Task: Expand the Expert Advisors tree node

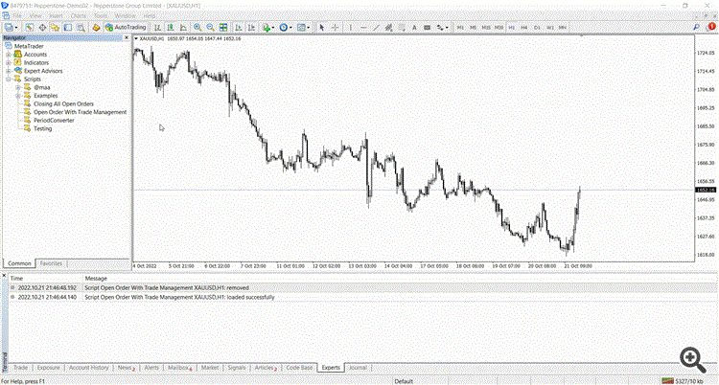Action: coord(8,71)
